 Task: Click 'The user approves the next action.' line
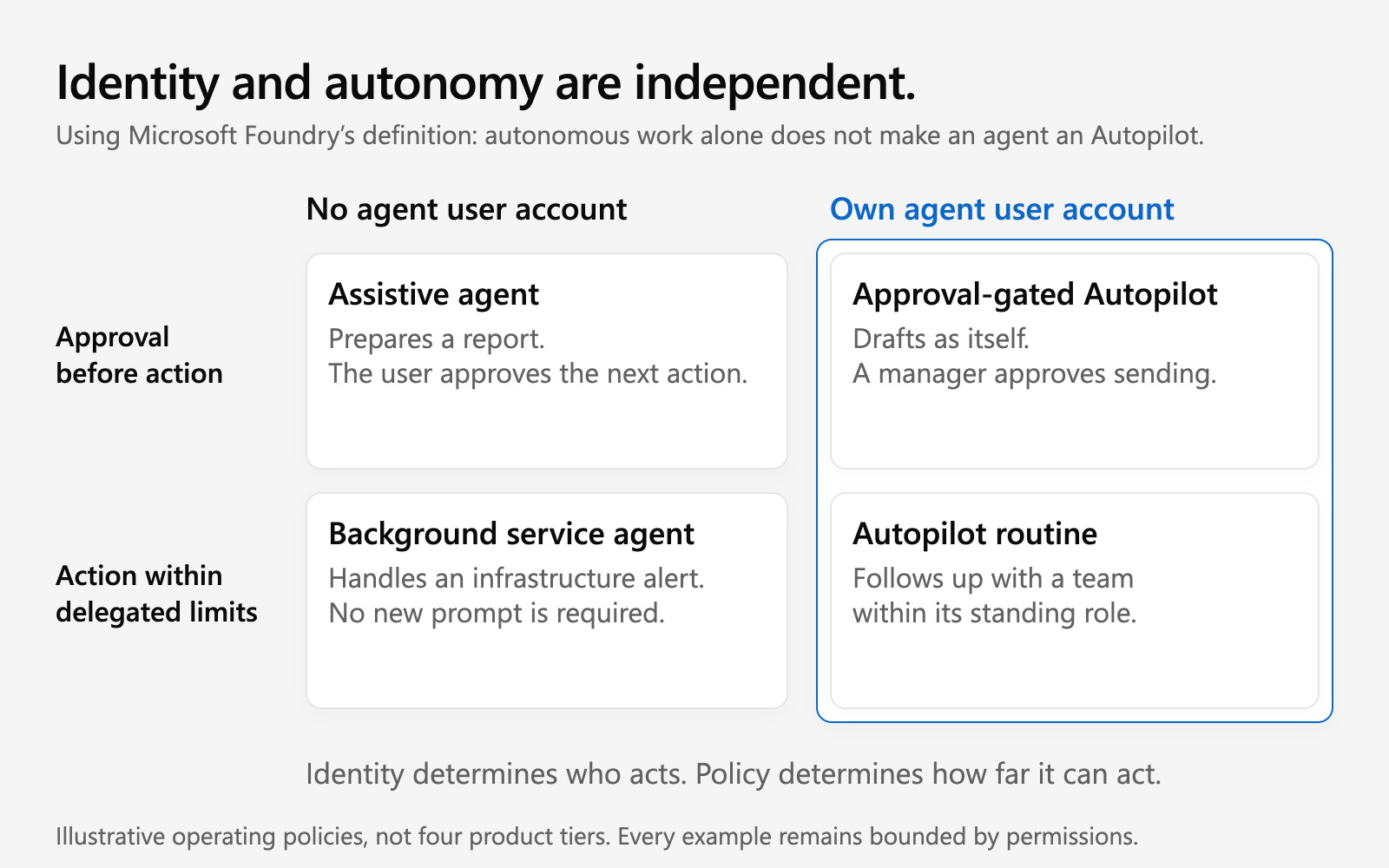pyautogui.click(x=537, y=374)
